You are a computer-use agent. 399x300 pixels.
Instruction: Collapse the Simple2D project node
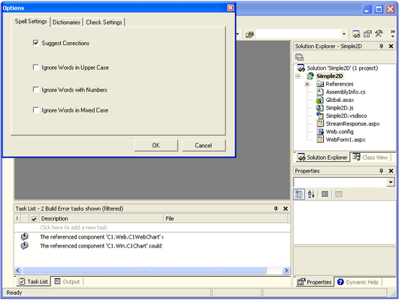(x=298, y=76)
